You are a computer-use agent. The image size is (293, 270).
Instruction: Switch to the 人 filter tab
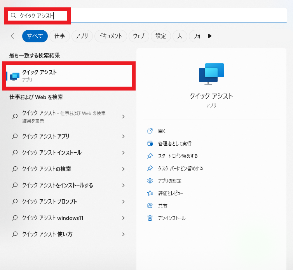180,36
